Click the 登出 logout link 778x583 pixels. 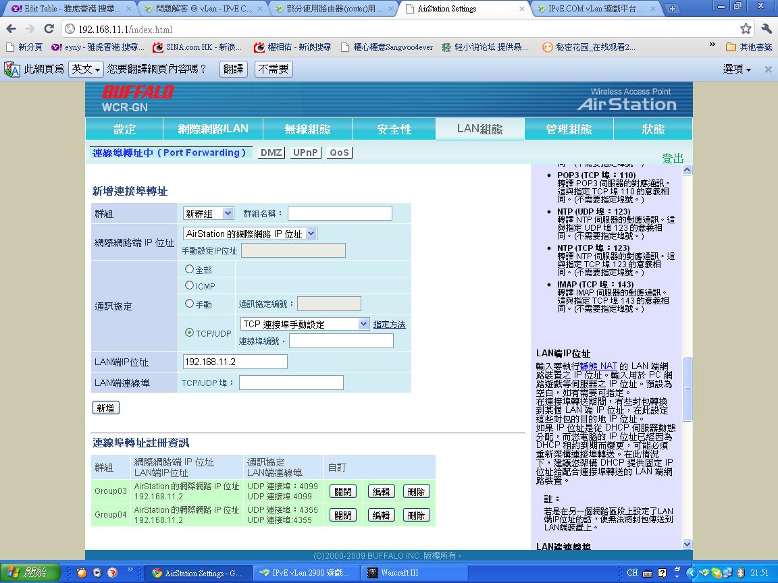click(x=673, y=158)
